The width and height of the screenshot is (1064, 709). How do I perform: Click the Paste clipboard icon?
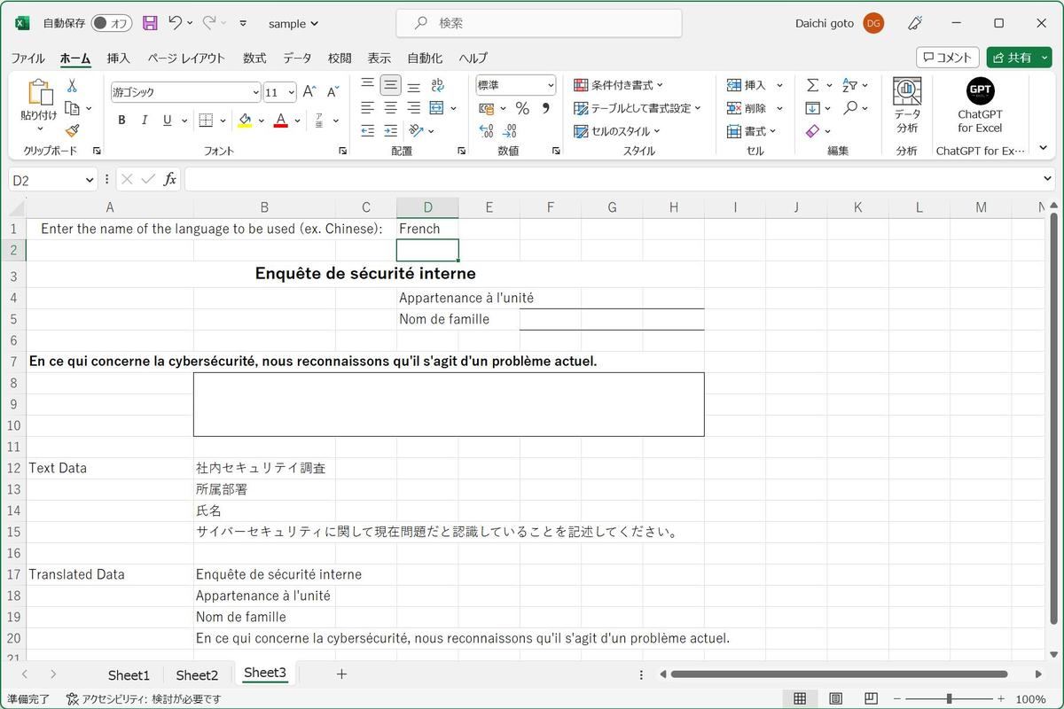[x=39, y=93]
